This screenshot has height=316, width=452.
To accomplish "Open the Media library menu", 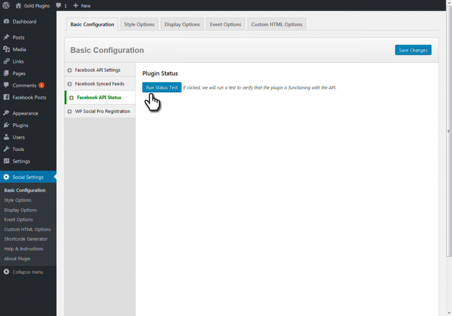I will (19, 49).
